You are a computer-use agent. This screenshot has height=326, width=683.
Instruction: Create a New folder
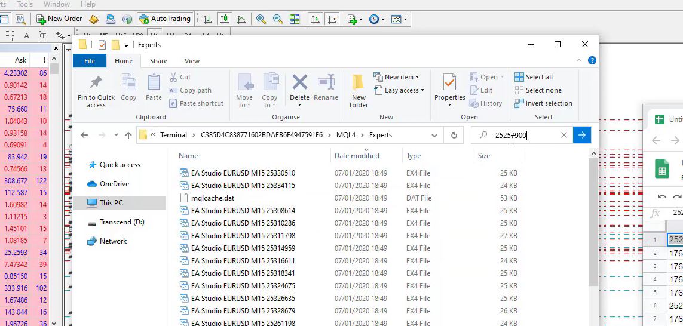click(x=359, y=91)
